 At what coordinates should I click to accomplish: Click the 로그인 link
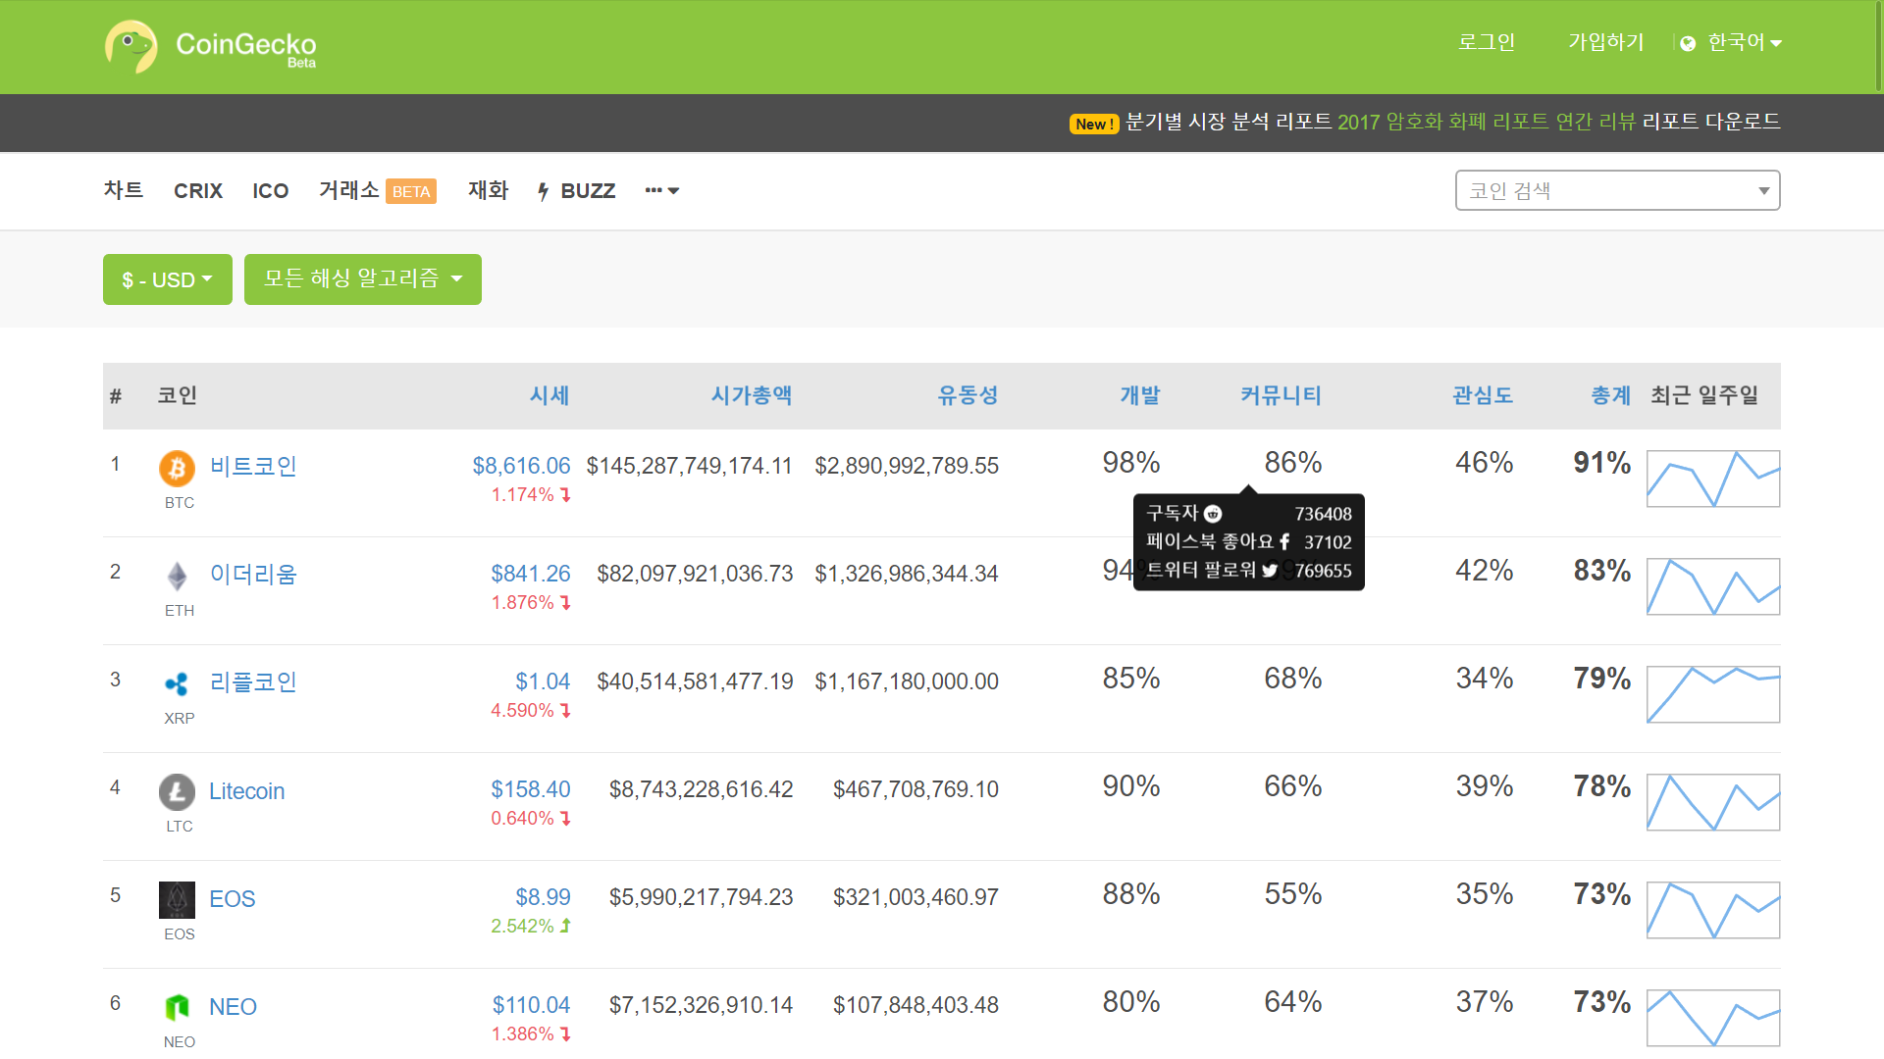pos(1487,42)
